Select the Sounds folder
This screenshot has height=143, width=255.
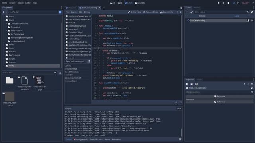pyautogui.click(x=12, y=62)
